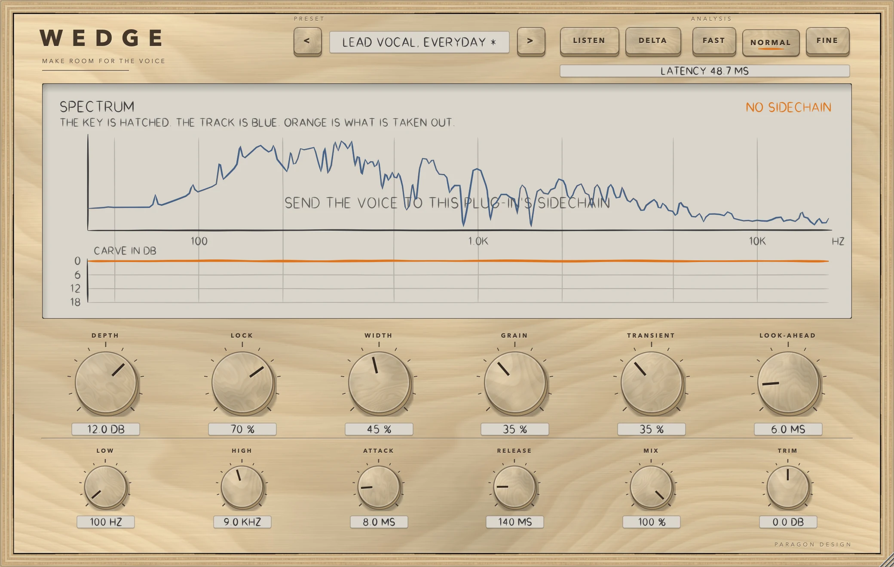Click the 100 HZ low value field
The height and width of the screenshot is (567, 894).
pyautogui.click(x=106, y=522)
